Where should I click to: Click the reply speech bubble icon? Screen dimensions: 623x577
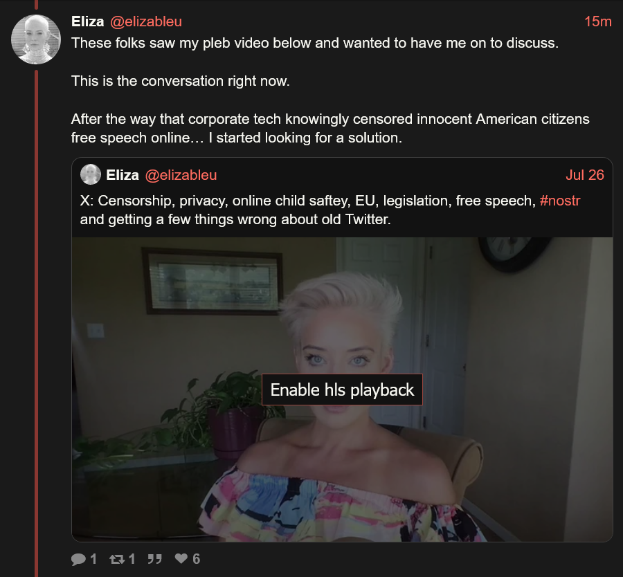78,559
